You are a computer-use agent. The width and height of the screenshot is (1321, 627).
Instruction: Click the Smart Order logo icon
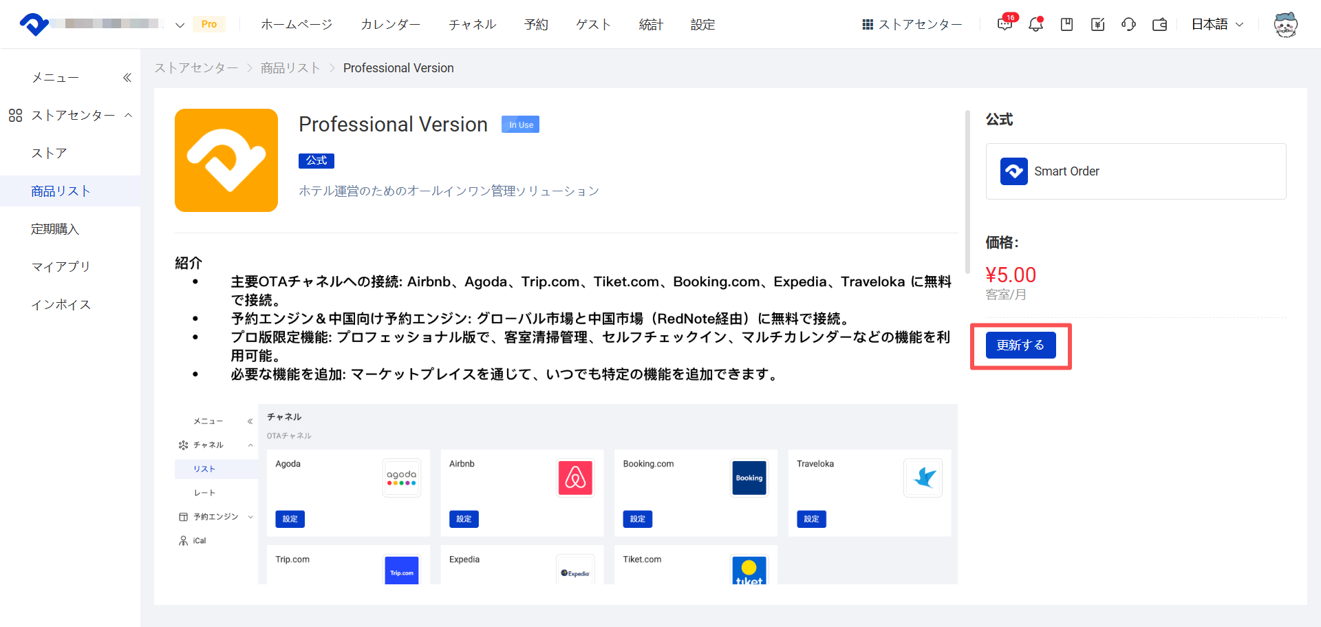1014,171
